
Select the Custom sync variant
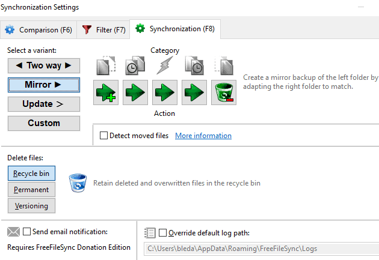point(44,123)
